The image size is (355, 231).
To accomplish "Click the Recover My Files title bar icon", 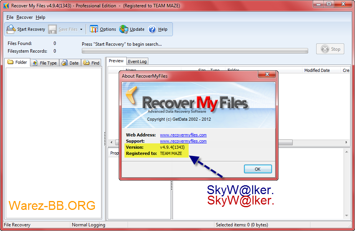I will coord(6,6).
